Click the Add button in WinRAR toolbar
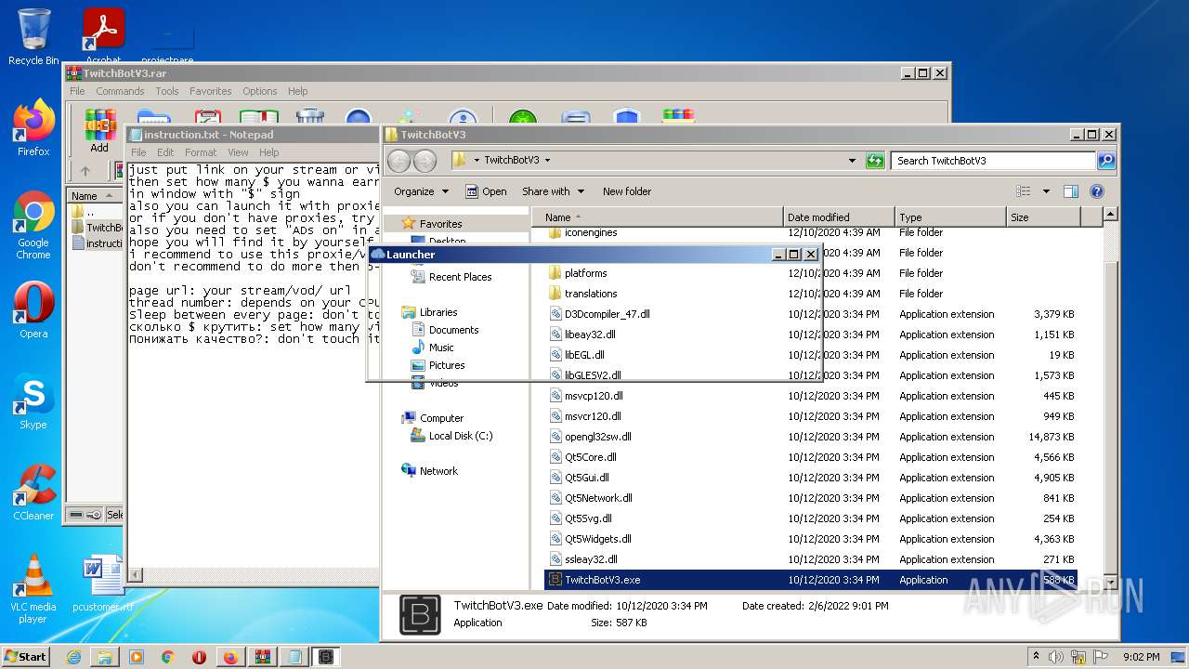Image resolution: width=1189 pixels, height=669 pixels. pyautogui.click(x=99, y=131)
